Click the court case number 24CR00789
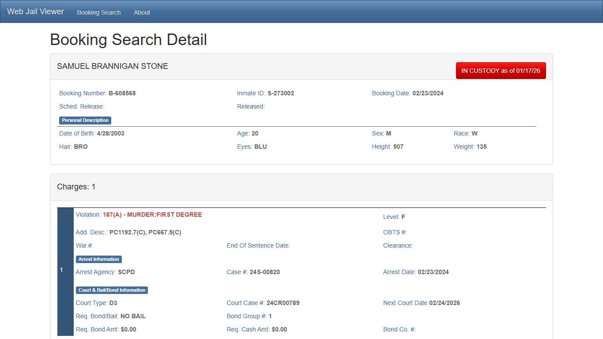 (x=283, y=303)
